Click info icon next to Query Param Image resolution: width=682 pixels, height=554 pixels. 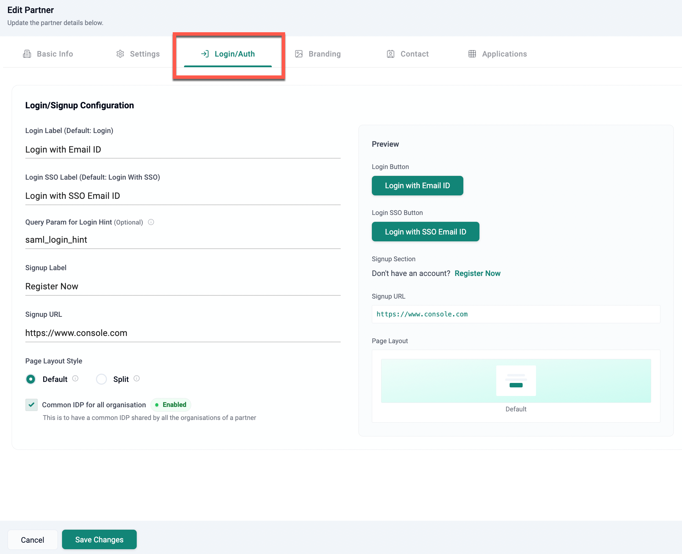151,222
